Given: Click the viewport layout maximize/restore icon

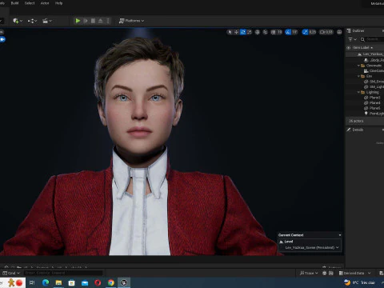Looking at the screenshot, I should [x=339, y=32].
